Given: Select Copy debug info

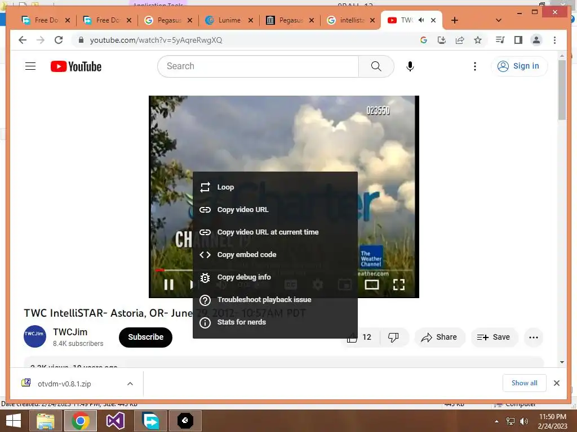Looking at the screenshot, I should [x=275, y=277].
